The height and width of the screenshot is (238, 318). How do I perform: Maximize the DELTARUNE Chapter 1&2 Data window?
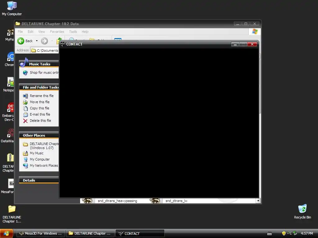tap(246, 24)
